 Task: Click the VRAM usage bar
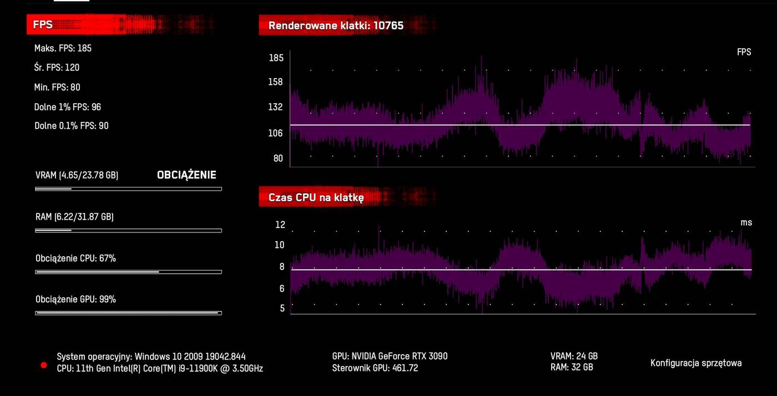(x=128, y=189)
